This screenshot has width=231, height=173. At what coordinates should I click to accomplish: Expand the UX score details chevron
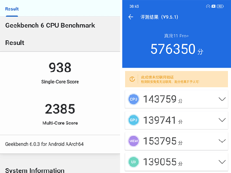[222, 161]
